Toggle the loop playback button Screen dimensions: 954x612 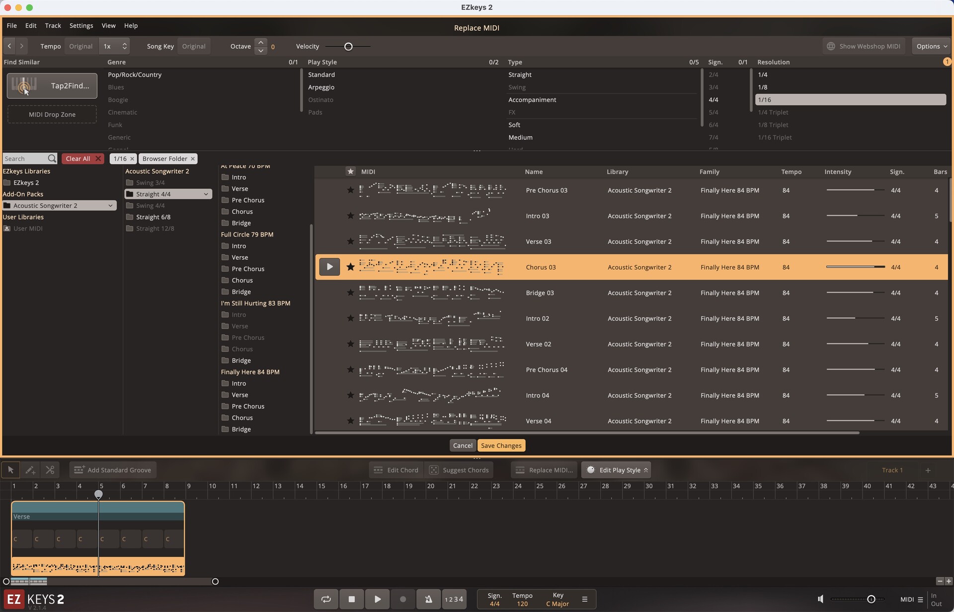coord(326,599)
